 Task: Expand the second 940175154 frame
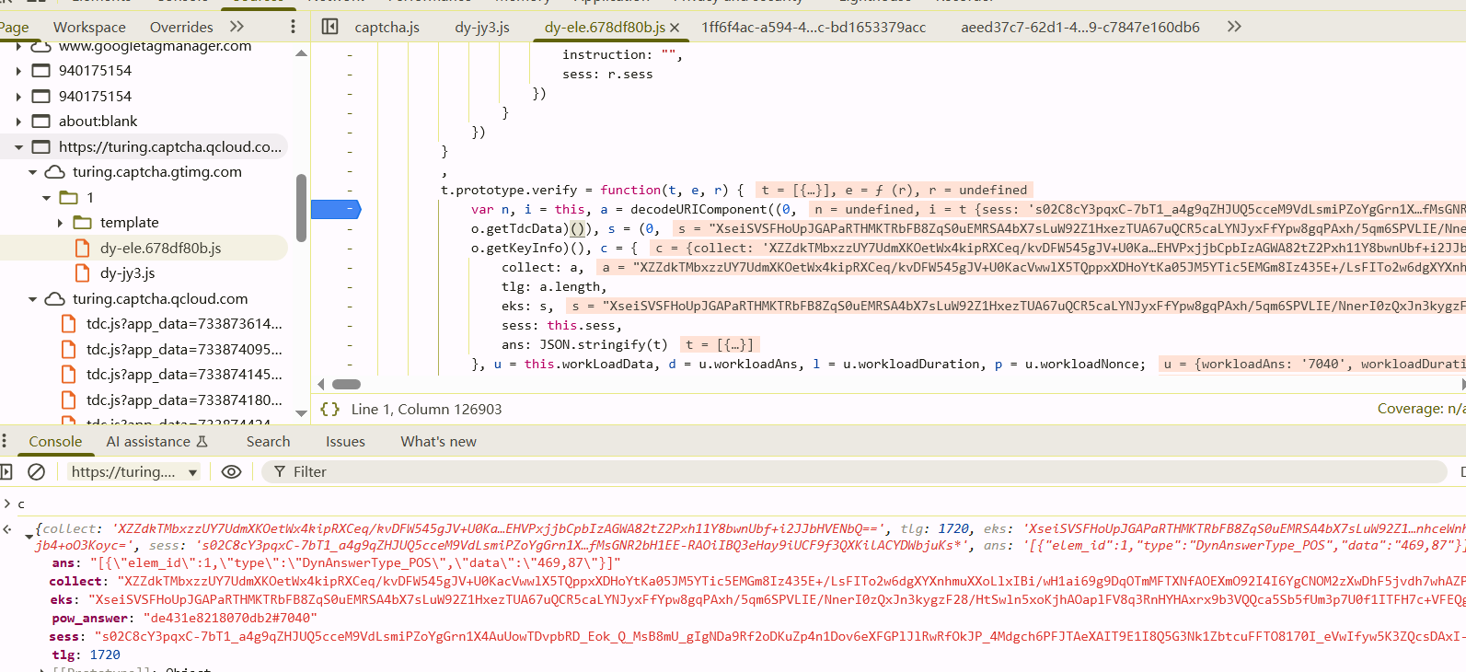click(x=18, y=97)
